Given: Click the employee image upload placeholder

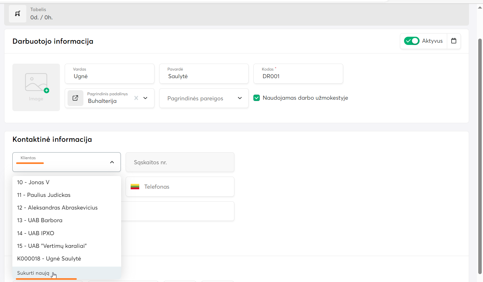Looking at the screenshot, I should [36, 87].
